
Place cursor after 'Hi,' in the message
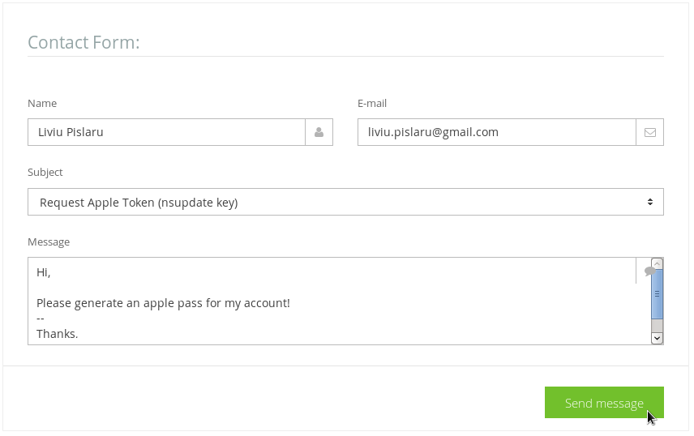(51, 272)
